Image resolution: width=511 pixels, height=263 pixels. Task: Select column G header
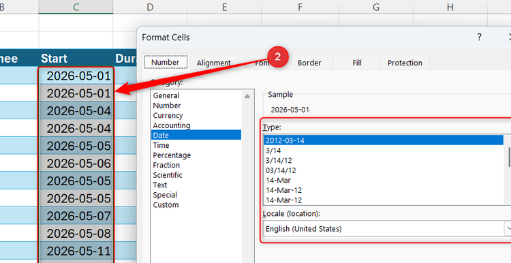click(x=375, y=7)
